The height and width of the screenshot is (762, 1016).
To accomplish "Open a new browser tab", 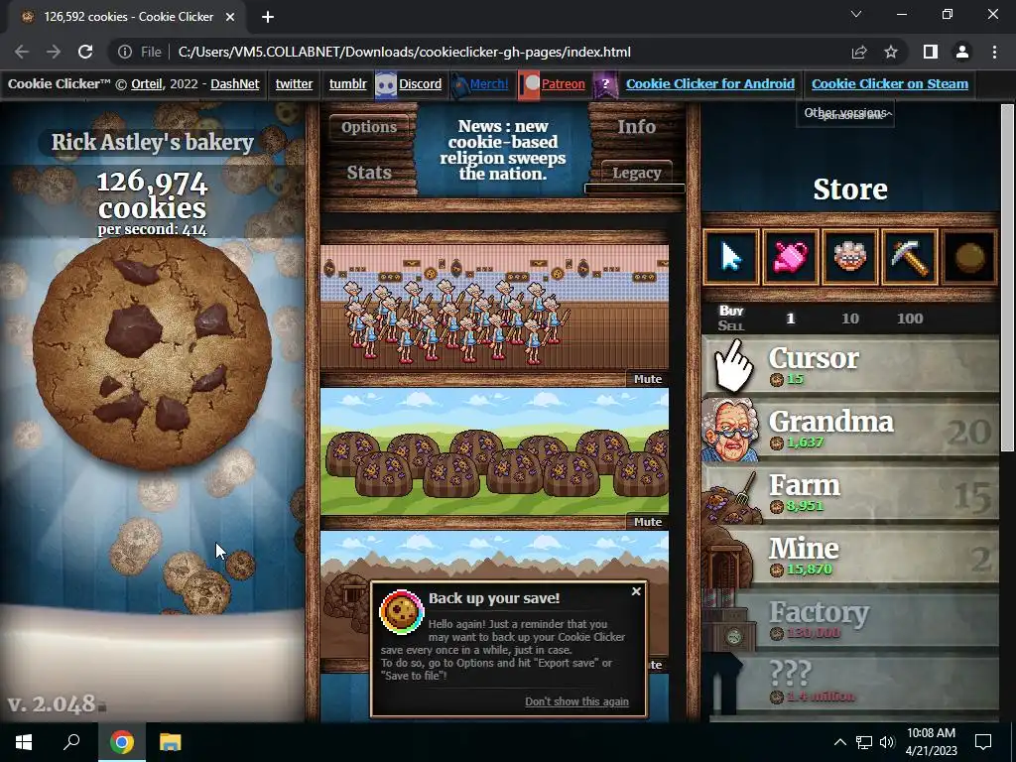I will point(268,17).
